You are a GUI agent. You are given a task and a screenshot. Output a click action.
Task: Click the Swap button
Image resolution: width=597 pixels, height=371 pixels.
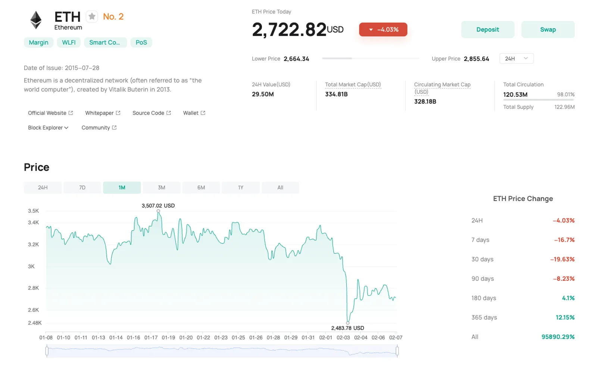(x=548, y=30)
